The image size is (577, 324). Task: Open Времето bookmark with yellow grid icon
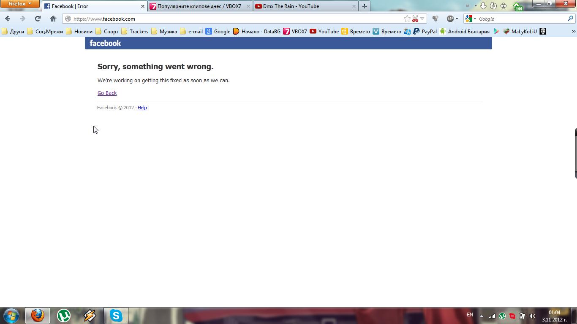(356, 31)
